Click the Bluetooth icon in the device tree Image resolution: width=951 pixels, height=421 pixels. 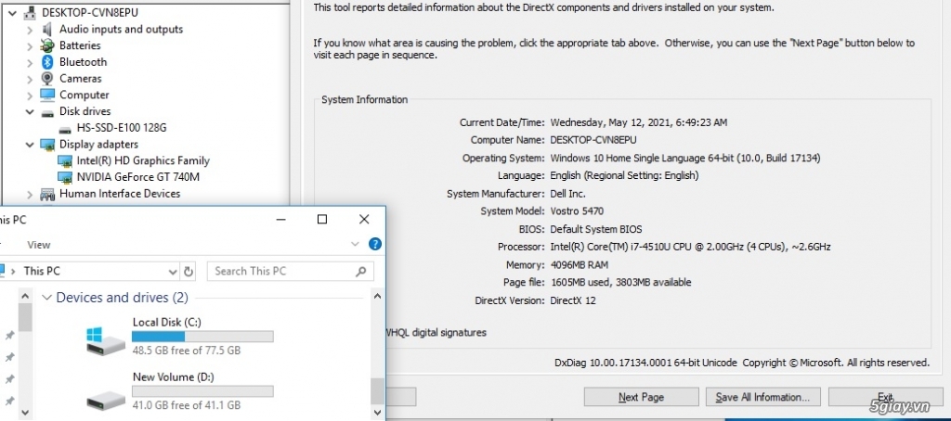tap(47, 62)
